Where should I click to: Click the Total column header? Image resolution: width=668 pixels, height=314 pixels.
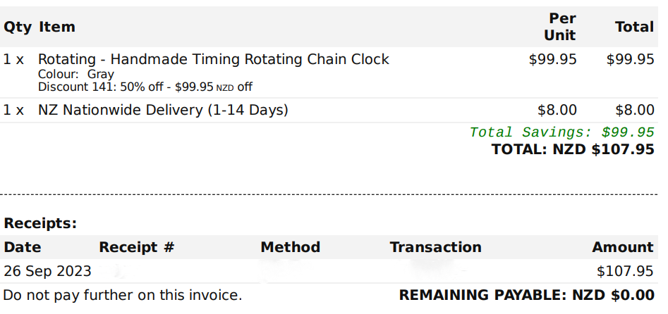pos(634,27)
